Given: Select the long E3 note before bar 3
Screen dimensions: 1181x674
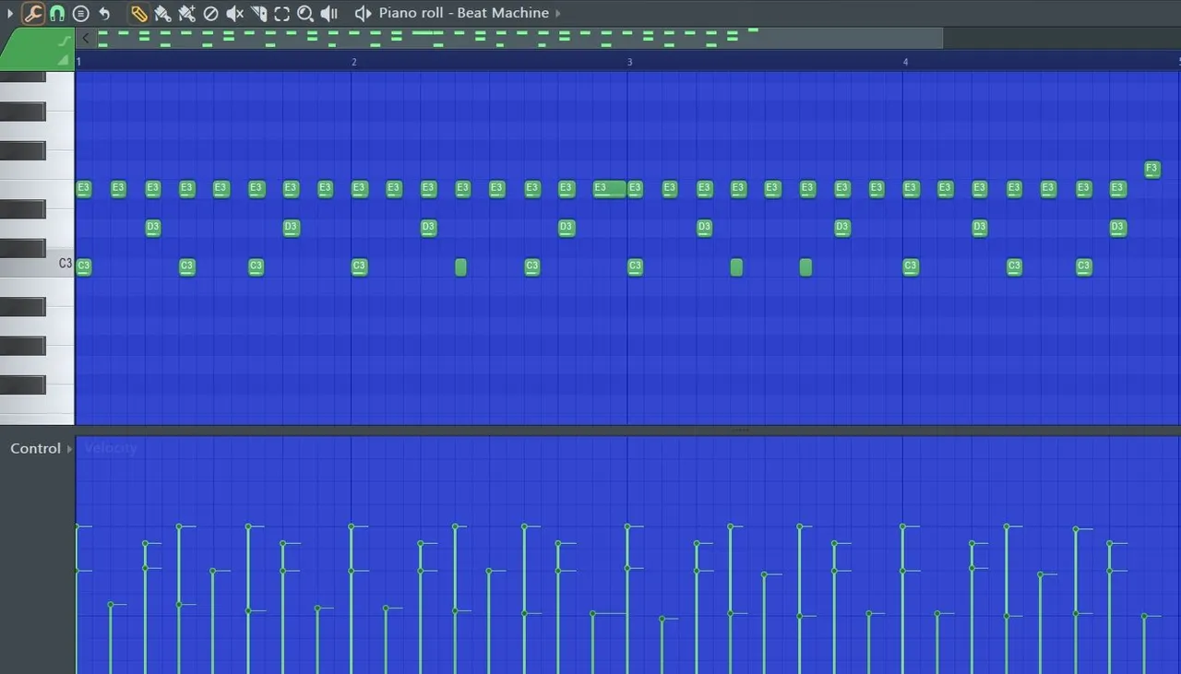Looking at the screenshot, I should [x=610, y=189].
